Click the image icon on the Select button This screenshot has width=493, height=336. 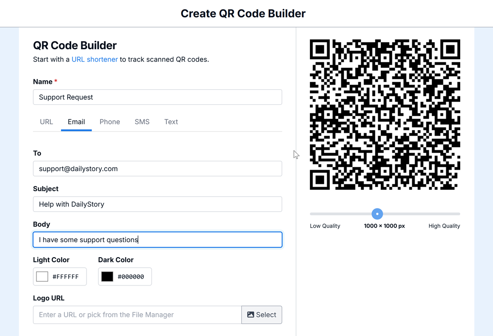[x=251, y=315]
